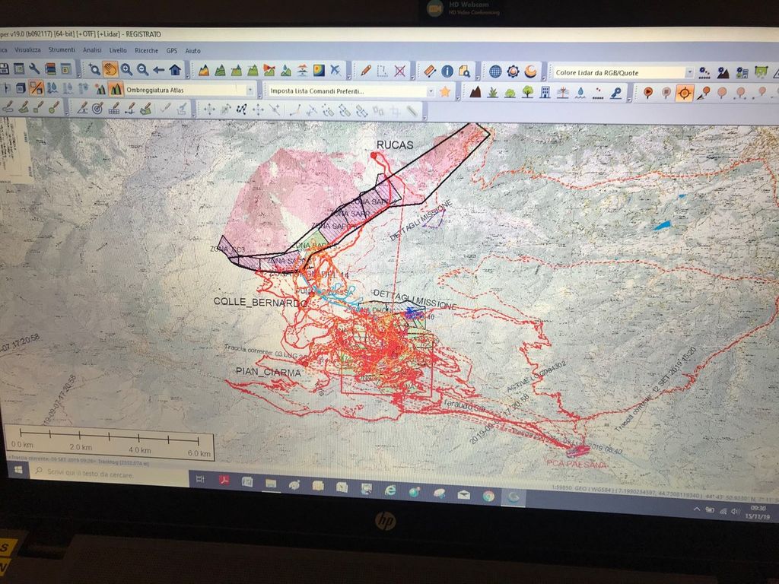Select the Pan (hand grab) tool
779x584 pixels.
(110, 69)
